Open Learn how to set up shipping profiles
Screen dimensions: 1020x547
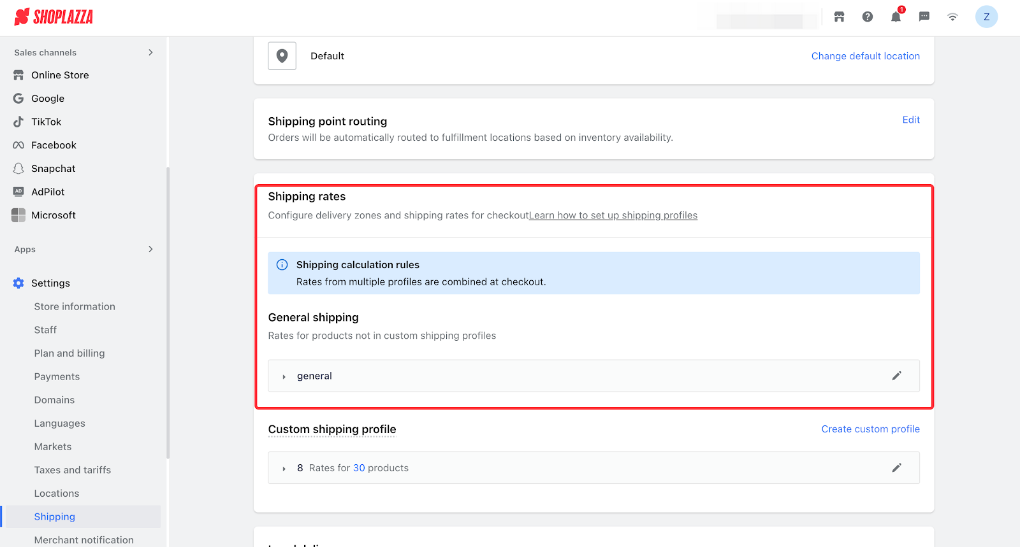tap(613, 215)
